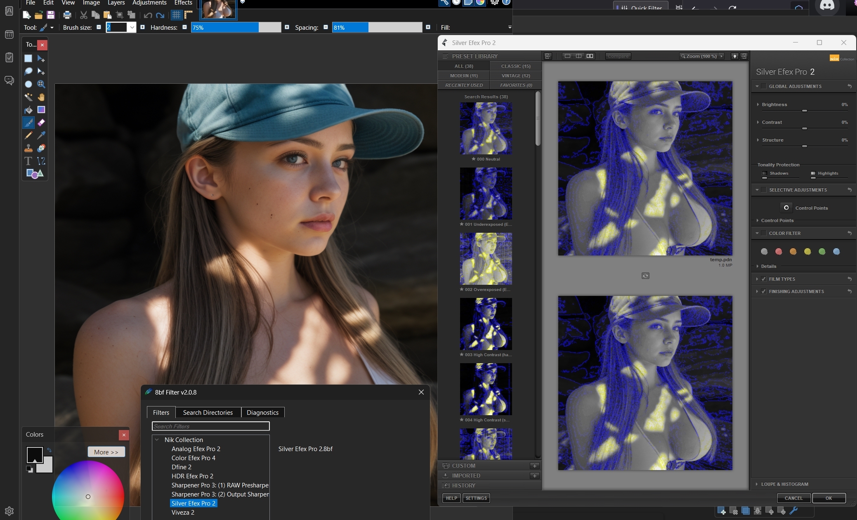Switch to Search Directories tab
Image resolution: width=857 pixels, height=520 pixels.
coord(208,412)
